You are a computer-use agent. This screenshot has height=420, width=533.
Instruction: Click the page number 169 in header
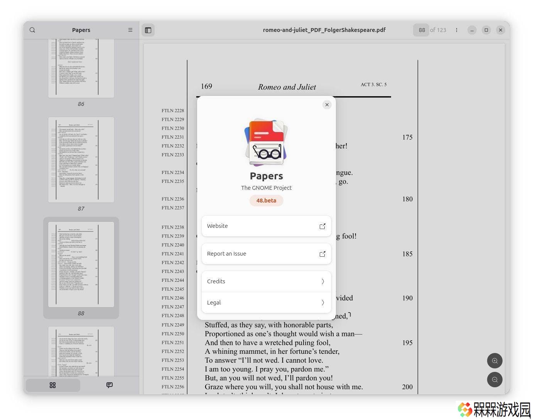pyautogui.click(x=206, y=86)
